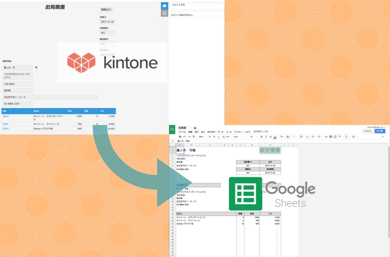Click the コメントする input field
390x257 pixels.
196,5
